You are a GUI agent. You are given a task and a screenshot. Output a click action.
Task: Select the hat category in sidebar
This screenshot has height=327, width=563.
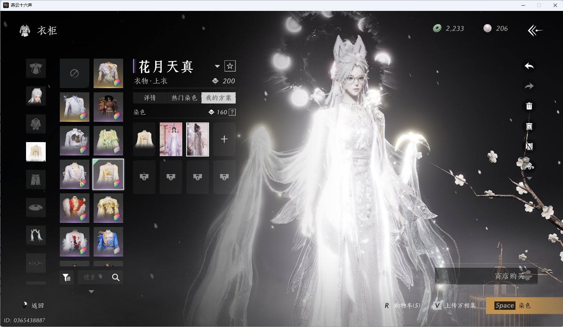pos(36,207)
